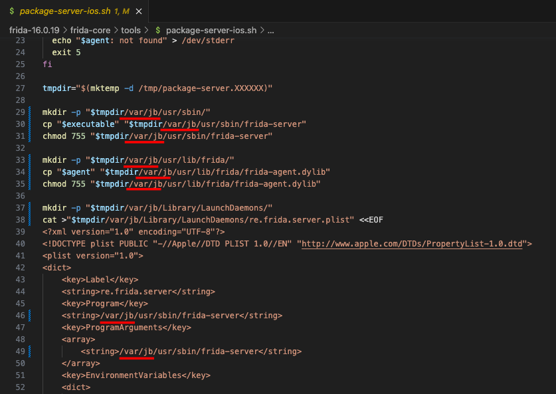Screen dimensions: 556x394
Task: Click frida-server path on line 49
Action: point(189,351)
